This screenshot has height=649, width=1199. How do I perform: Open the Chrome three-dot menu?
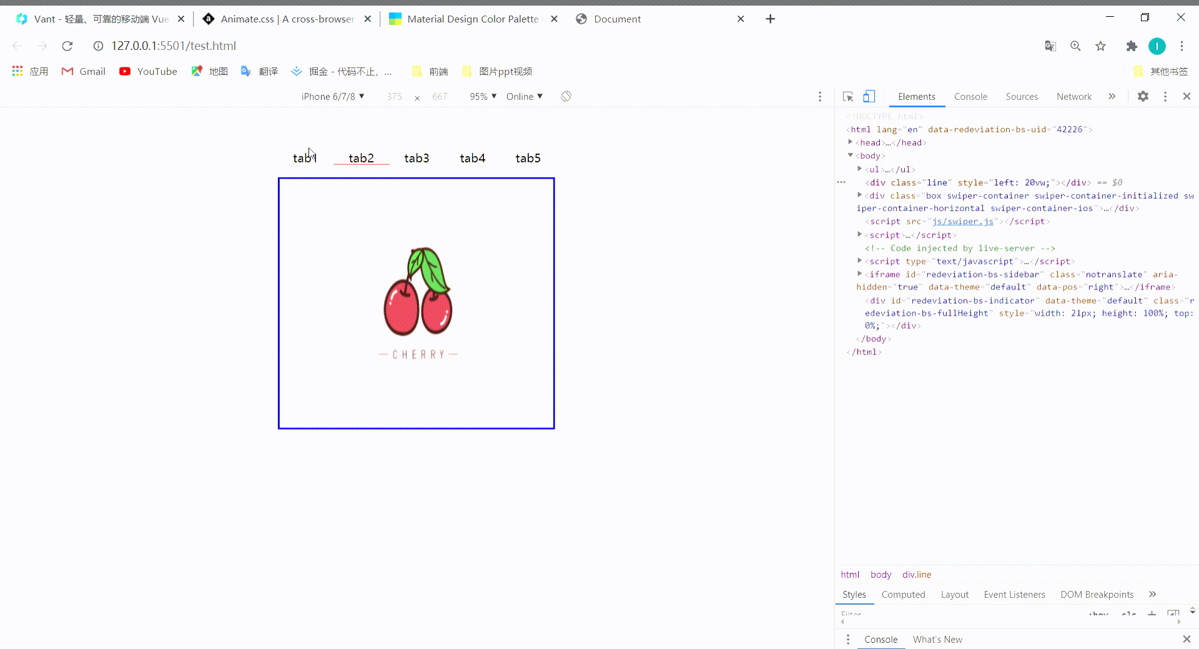[x=1182, y=46]
